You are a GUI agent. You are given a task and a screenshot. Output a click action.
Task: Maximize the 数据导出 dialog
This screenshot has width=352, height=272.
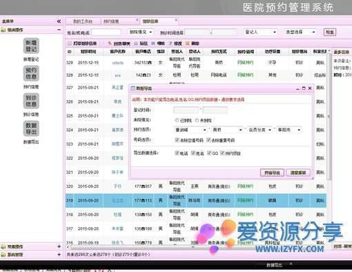click(x=304, y=88)
